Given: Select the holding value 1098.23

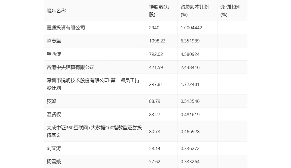Looking at the screenshot, I should [x=157, y=41].
